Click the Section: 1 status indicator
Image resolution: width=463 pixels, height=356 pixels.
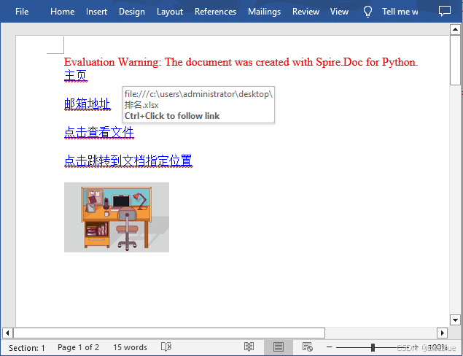pos(26,348)
